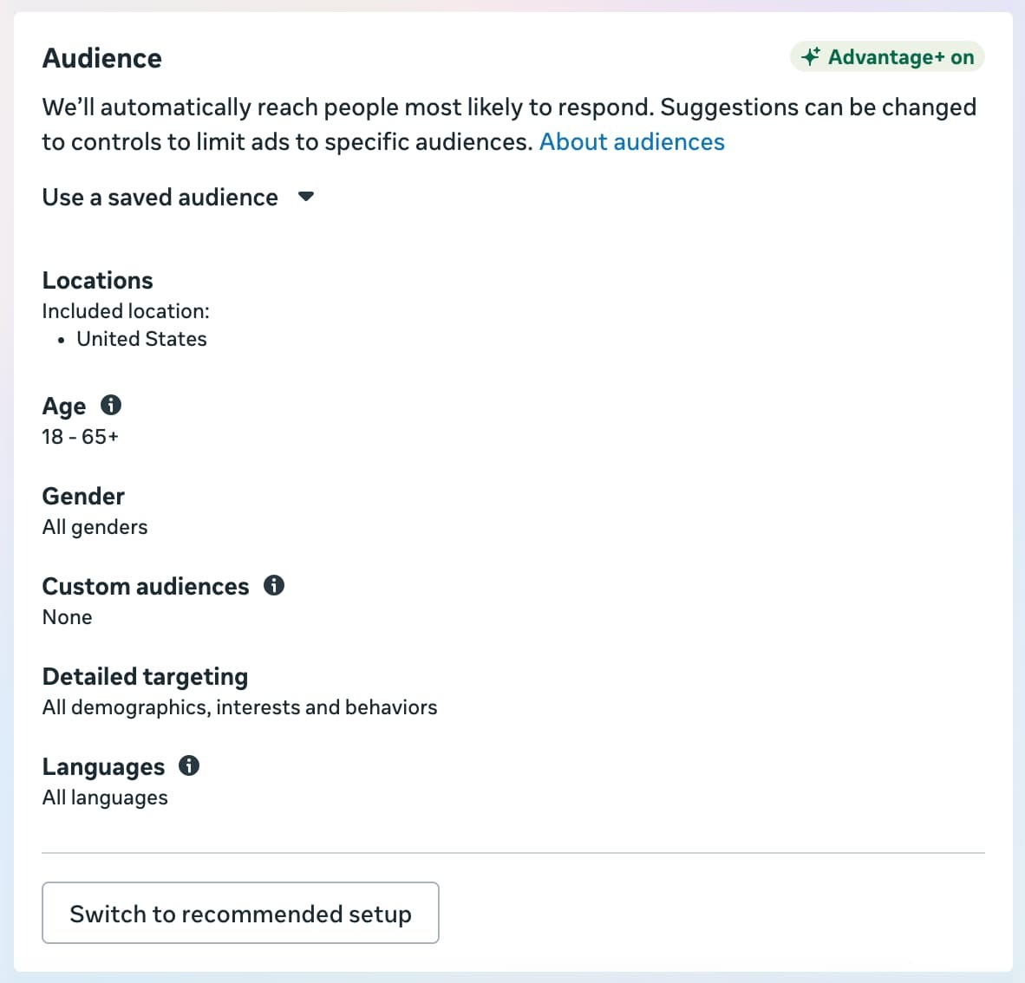Follow the 'About audiences' link
Screen dimensions: 1025x983
click(x=631, y=142)
